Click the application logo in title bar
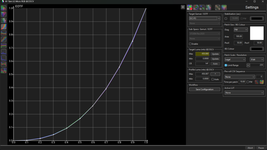 click(x=3, y=1)
